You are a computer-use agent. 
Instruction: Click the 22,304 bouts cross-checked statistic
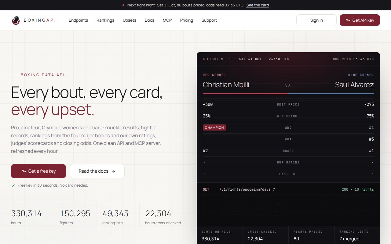point(163,217)
